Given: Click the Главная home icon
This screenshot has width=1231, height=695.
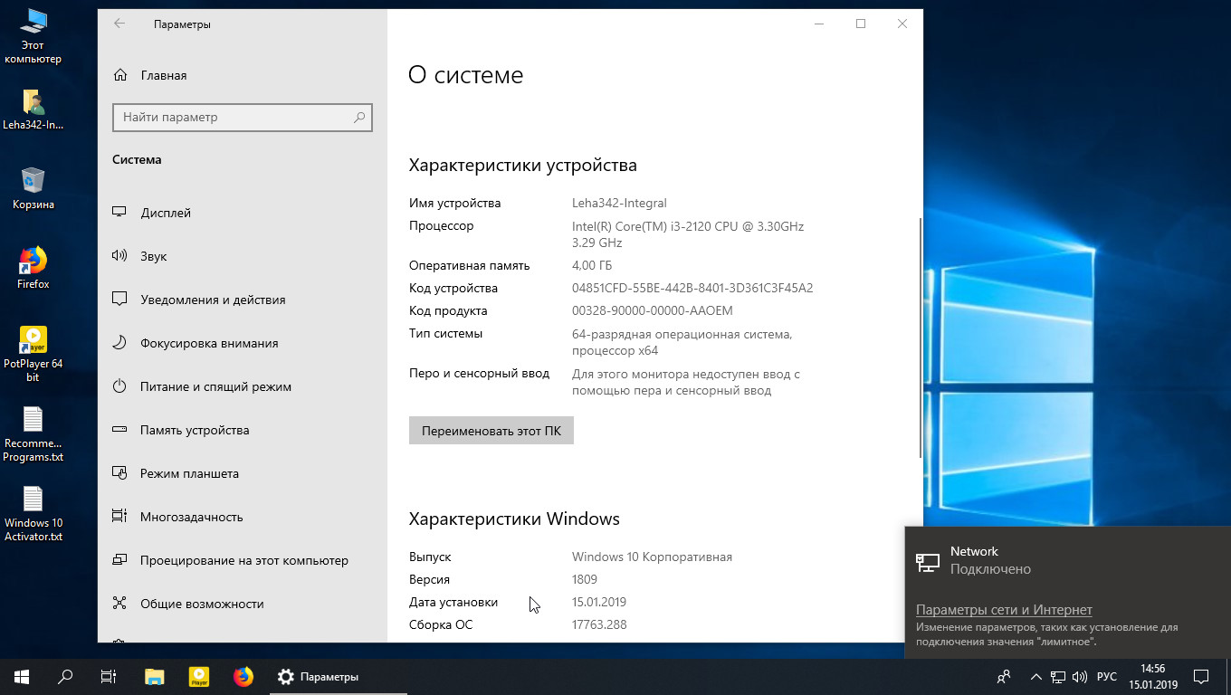Looking at the screenshot, I should click(x=119, y=75).
